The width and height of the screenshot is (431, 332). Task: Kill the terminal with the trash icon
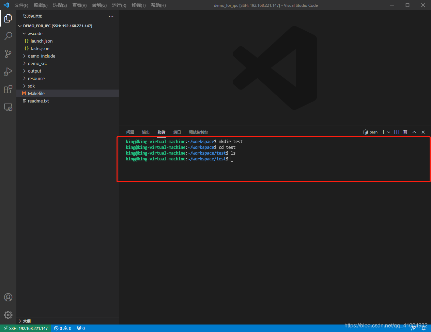point(405,132)
